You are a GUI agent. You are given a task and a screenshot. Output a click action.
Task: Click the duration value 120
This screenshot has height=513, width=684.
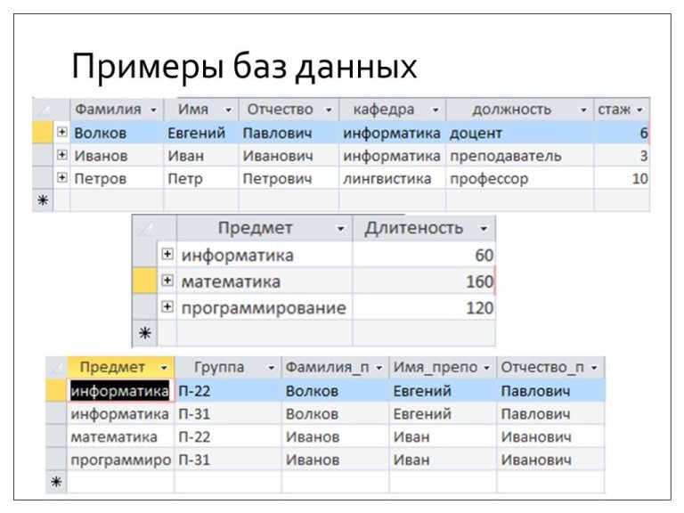click(x=424, y=308)
